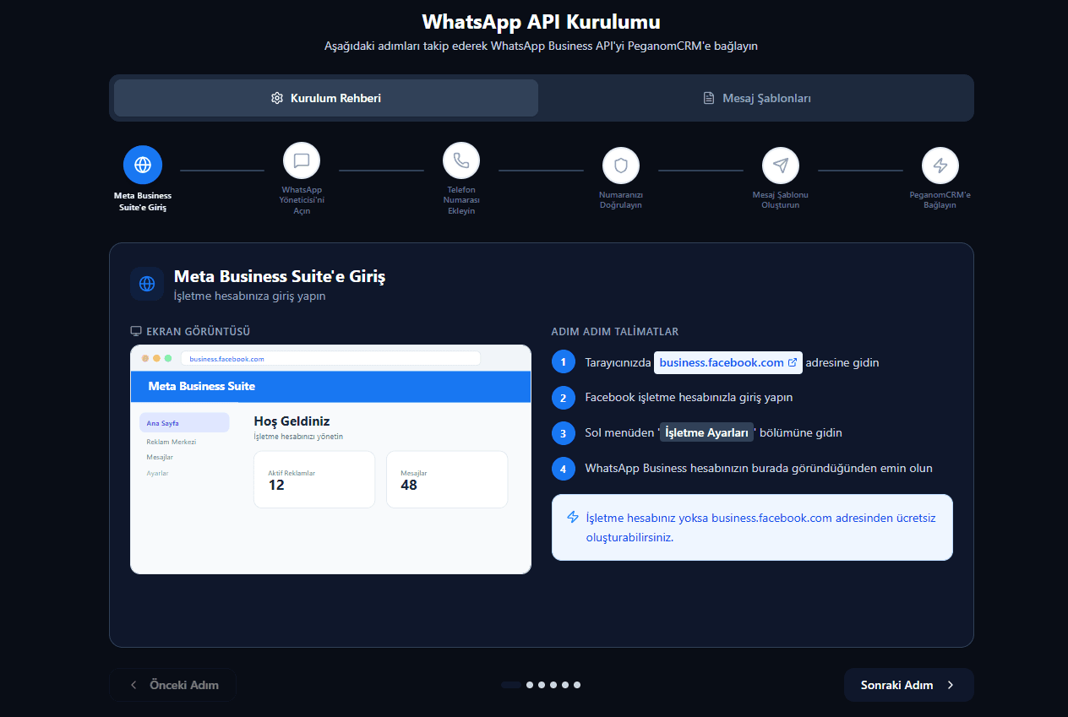This screenshot has width=1068, height=717.
Task: Click the 'WhatsApp API Kurulumu' page title
Action: click(541, 21)
